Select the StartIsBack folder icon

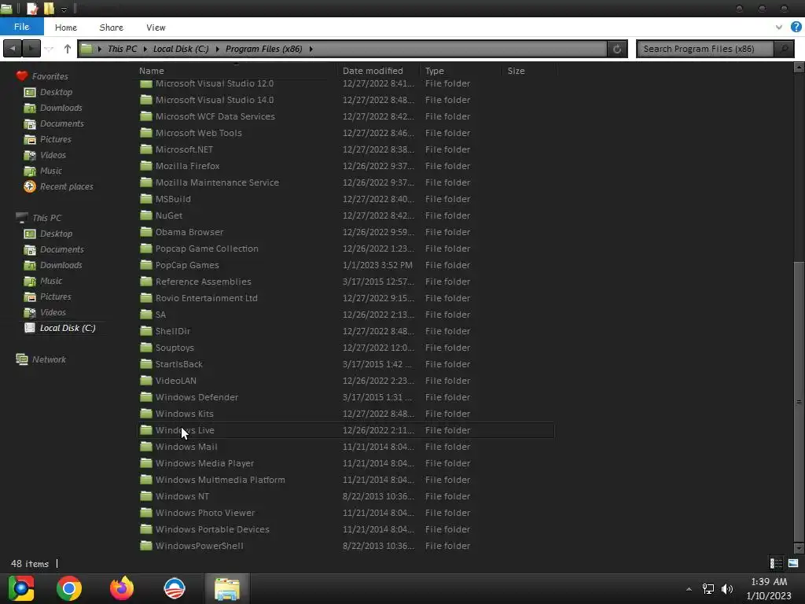coord(146,364)
